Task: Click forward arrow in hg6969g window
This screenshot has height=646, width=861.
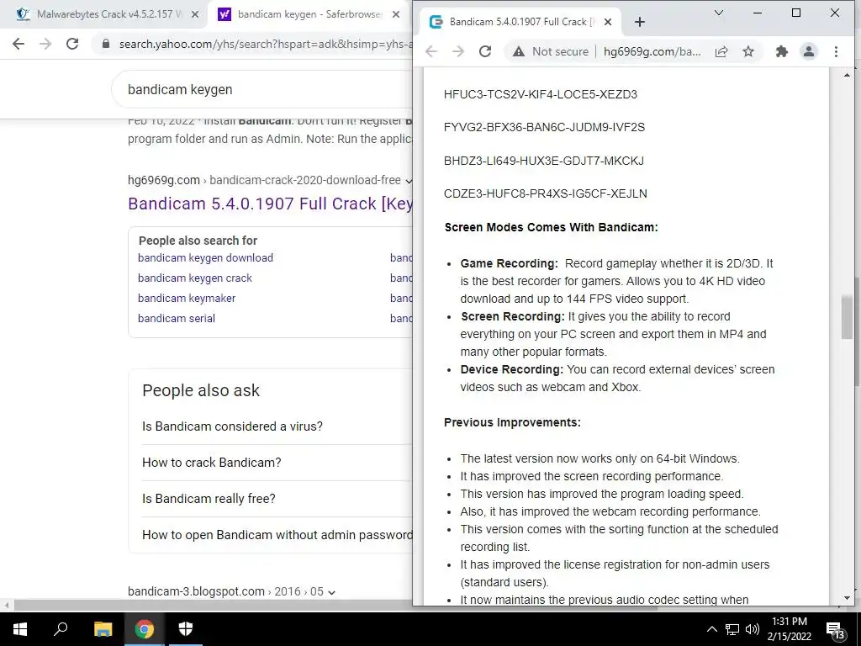Action: 458,51
